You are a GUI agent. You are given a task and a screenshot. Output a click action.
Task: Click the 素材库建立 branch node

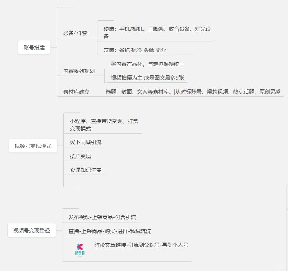[x=76, y=92]
